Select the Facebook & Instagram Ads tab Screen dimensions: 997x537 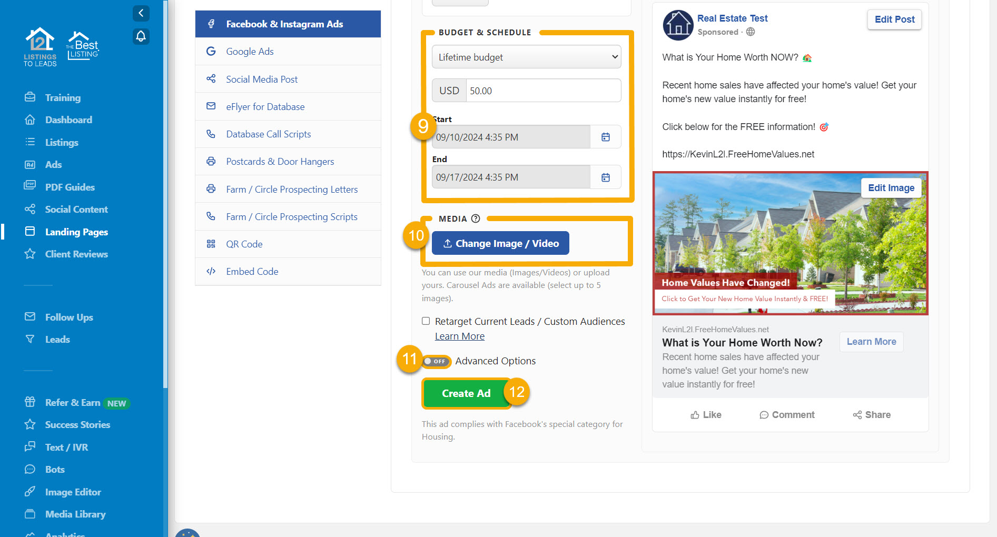pyautogui.click(x=284, y=24)
